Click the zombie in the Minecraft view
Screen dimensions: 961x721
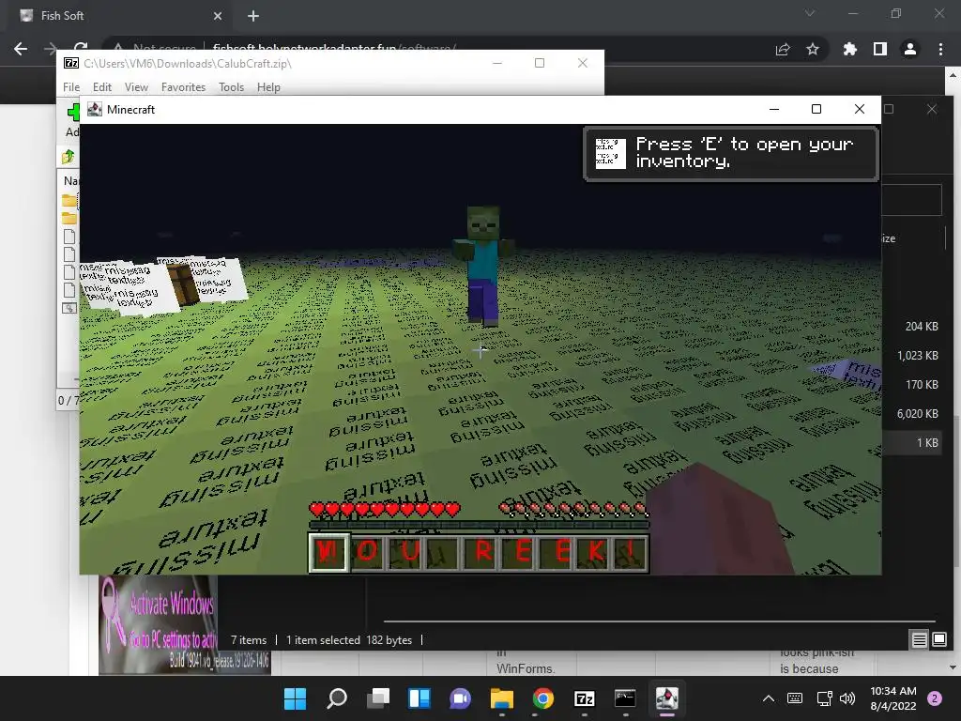(x=483, y=265)
